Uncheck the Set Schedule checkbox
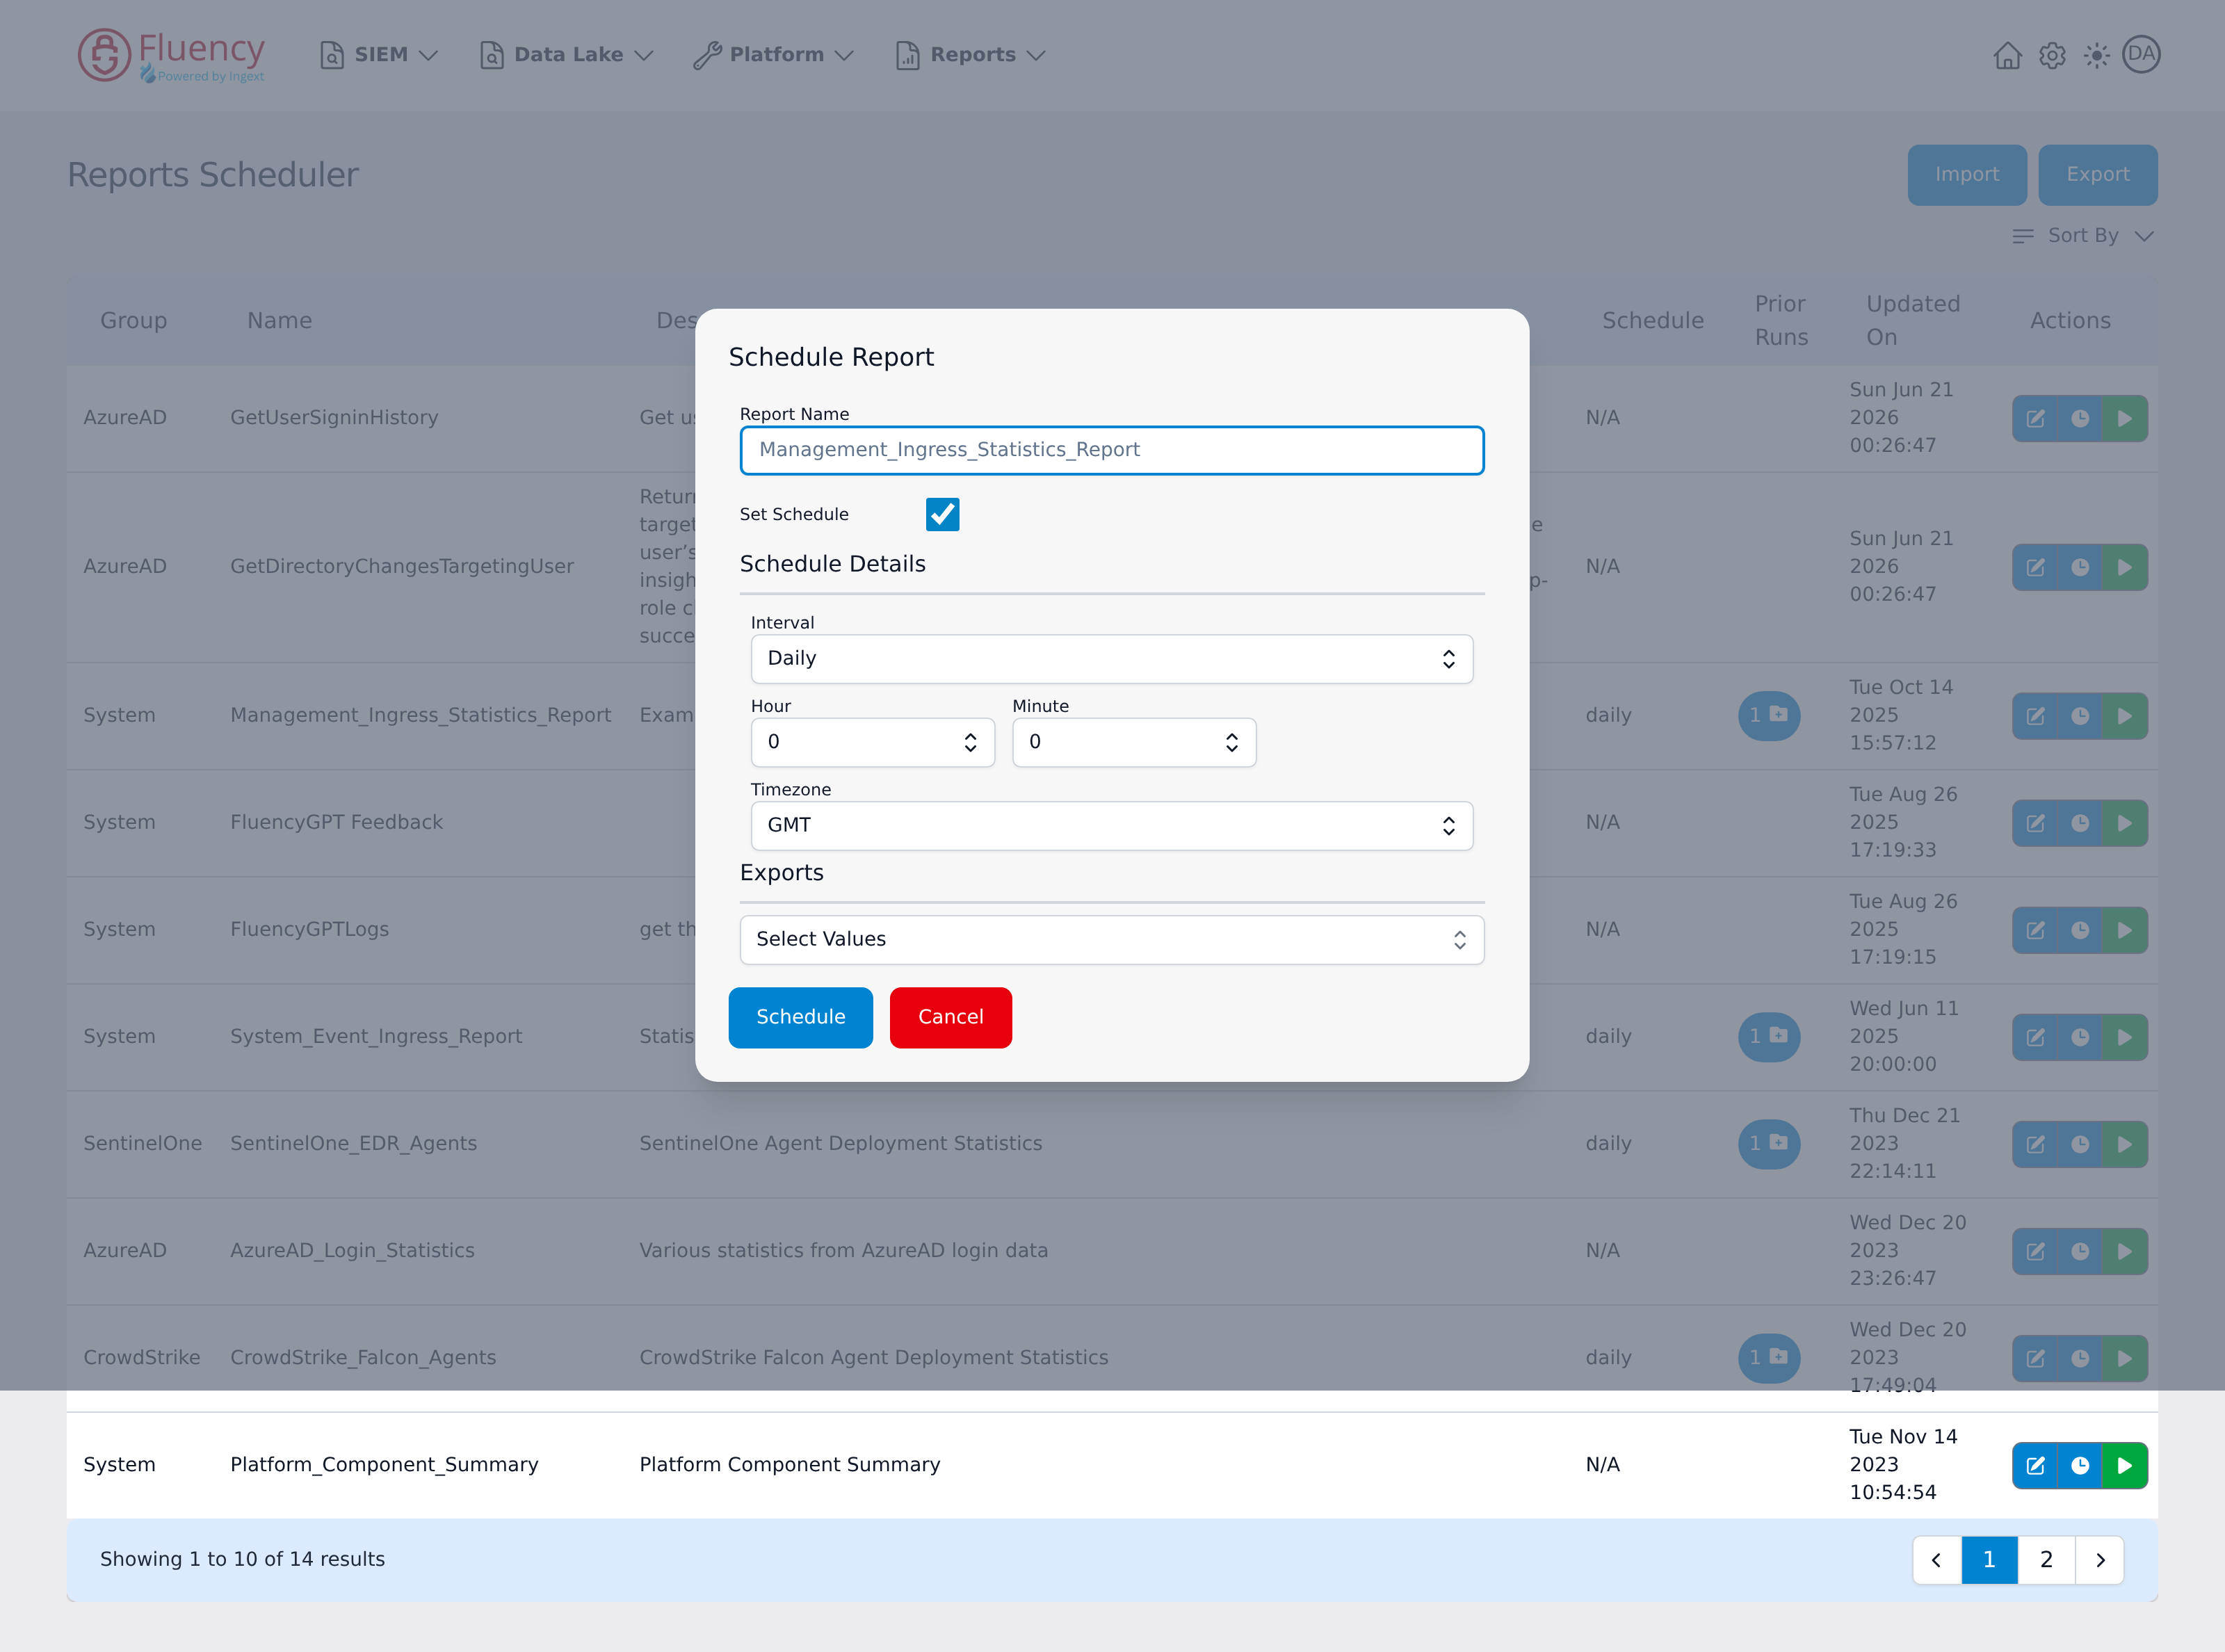This screenshot has height=1652, width=2225. pos(942,514)
